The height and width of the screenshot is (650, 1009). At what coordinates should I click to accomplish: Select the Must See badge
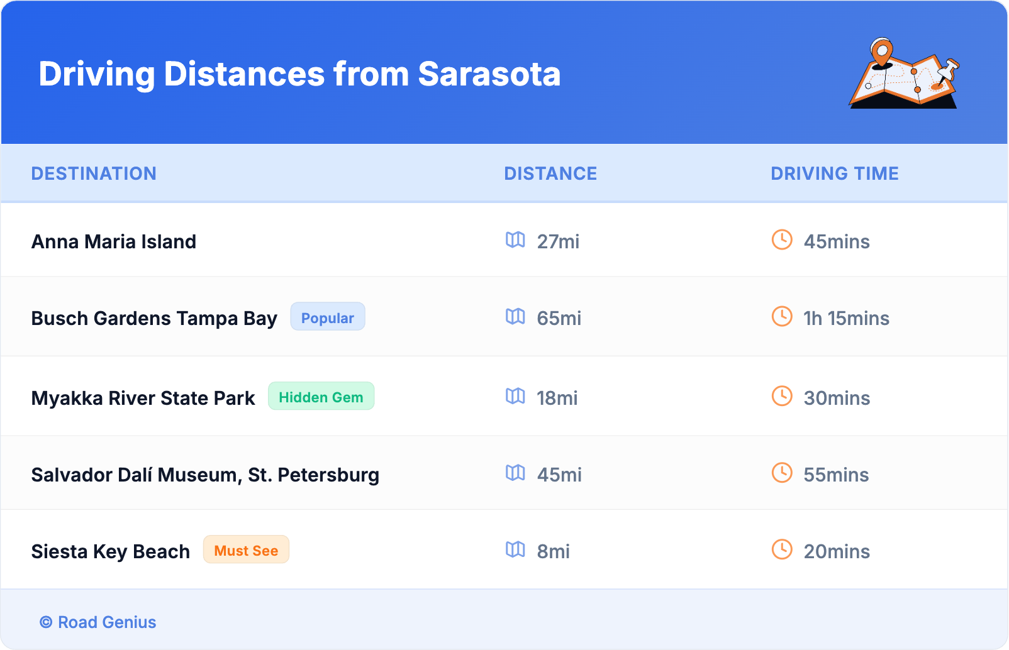click(x=246, y=550)
